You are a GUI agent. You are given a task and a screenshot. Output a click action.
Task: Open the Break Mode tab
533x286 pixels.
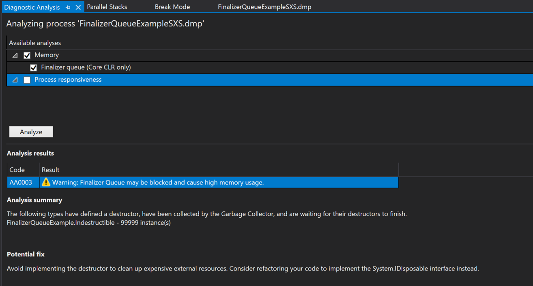click(172, 6)
